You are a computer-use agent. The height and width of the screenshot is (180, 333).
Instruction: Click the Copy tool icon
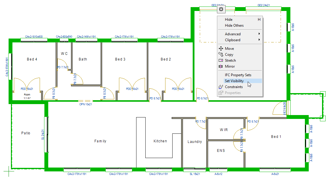220,54
